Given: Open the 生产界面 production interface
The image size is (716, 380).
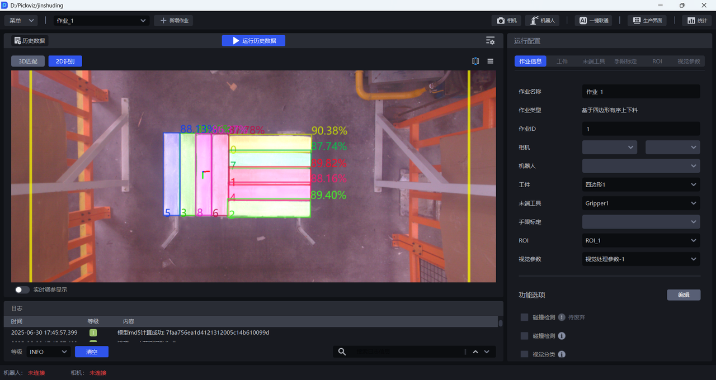Looking at the screenshot, I should pyautogui.click(x=648, y=21).
